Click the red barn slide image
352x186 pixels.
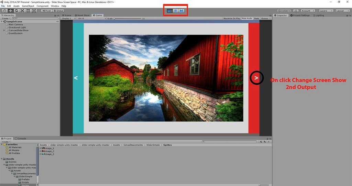[166, 78]
